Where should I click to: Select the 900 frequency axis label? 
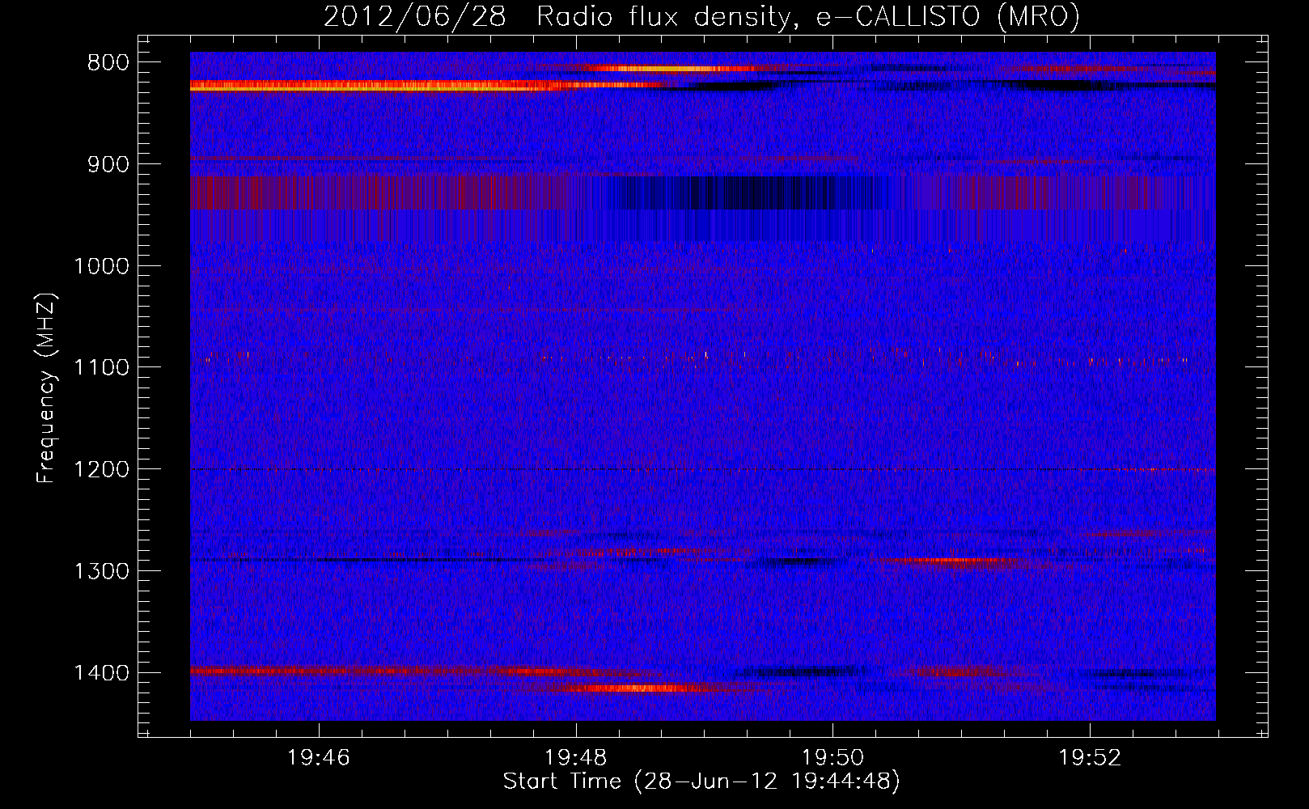coord(108,164)
